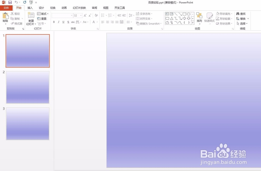Toggle Justify paragraph alignment button
The width and height of the screenshot is (261, 171).
pos(117,22)
